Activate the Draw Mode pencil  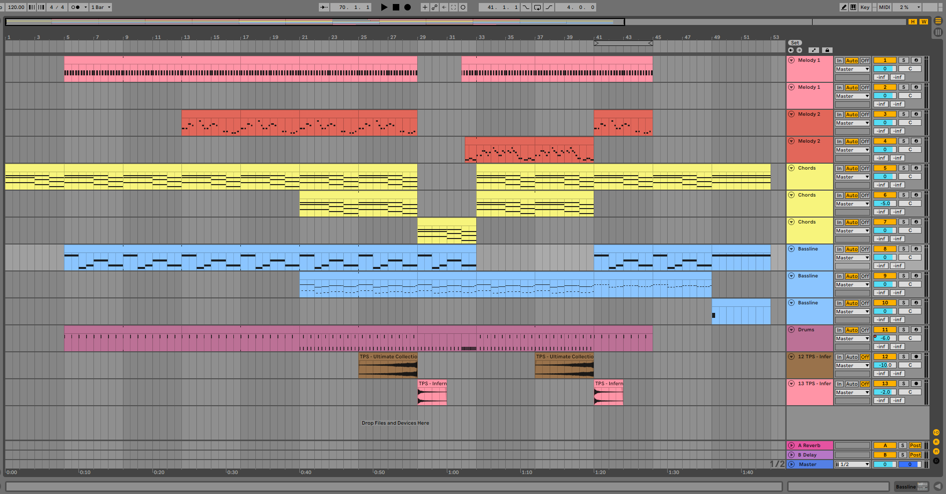(x=844, y=7)
